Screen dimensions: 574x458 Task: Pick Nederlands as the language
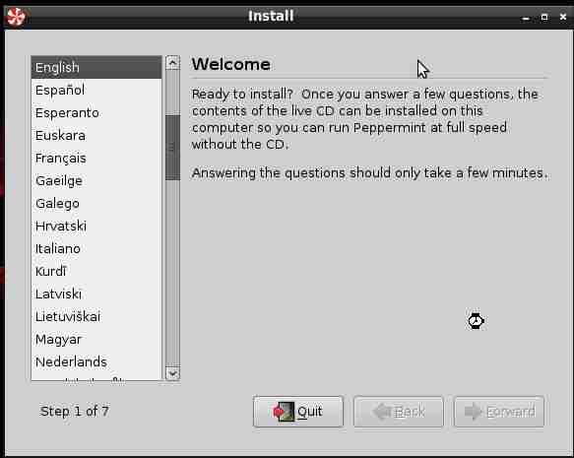96,362
